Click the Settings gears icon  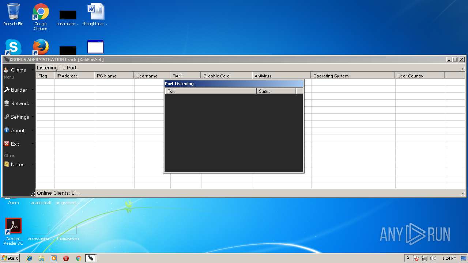(6, 117)
